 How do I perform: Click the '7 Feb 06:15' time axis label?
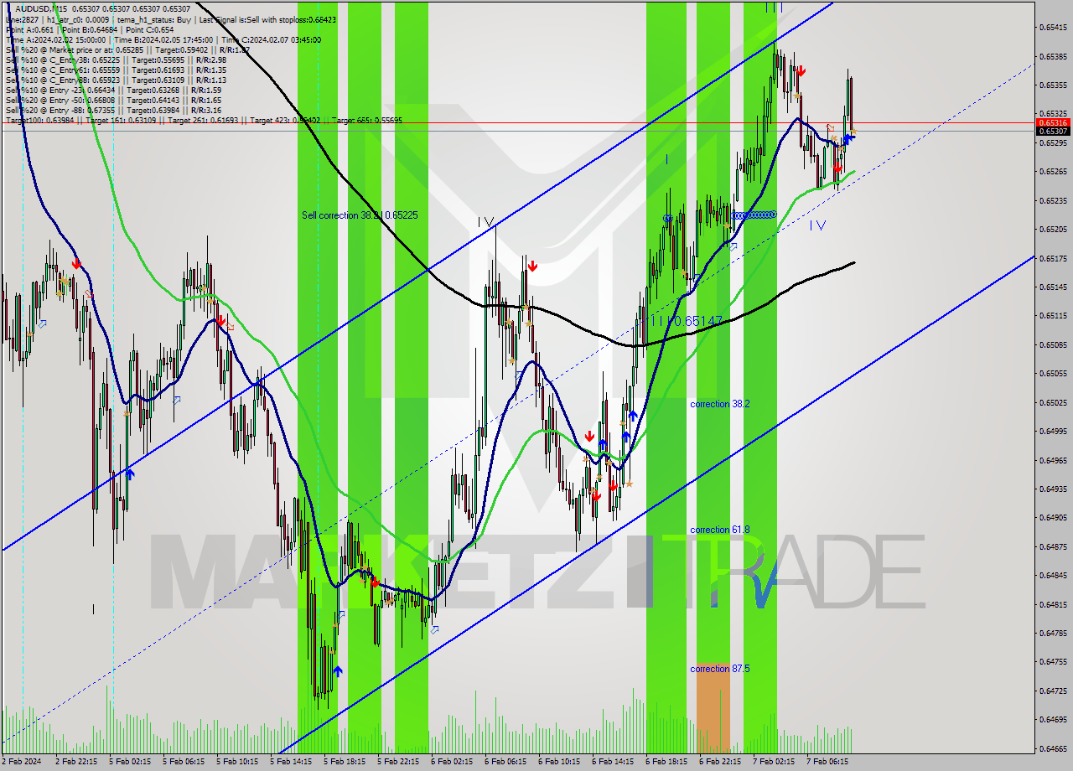(827, 762)
